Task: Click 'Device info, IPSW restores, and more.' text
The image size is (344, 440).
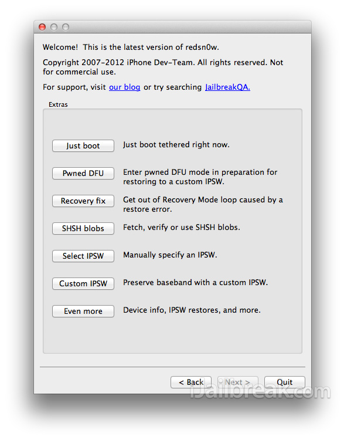Action: (x=192, y=310)
